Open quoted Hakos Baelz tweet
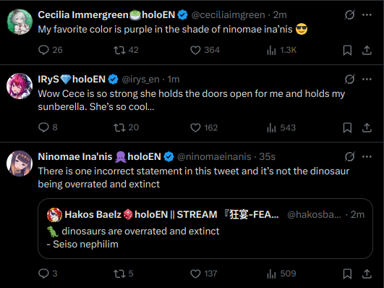This screenshot has height=288, width=384. [x=205, y=229]
